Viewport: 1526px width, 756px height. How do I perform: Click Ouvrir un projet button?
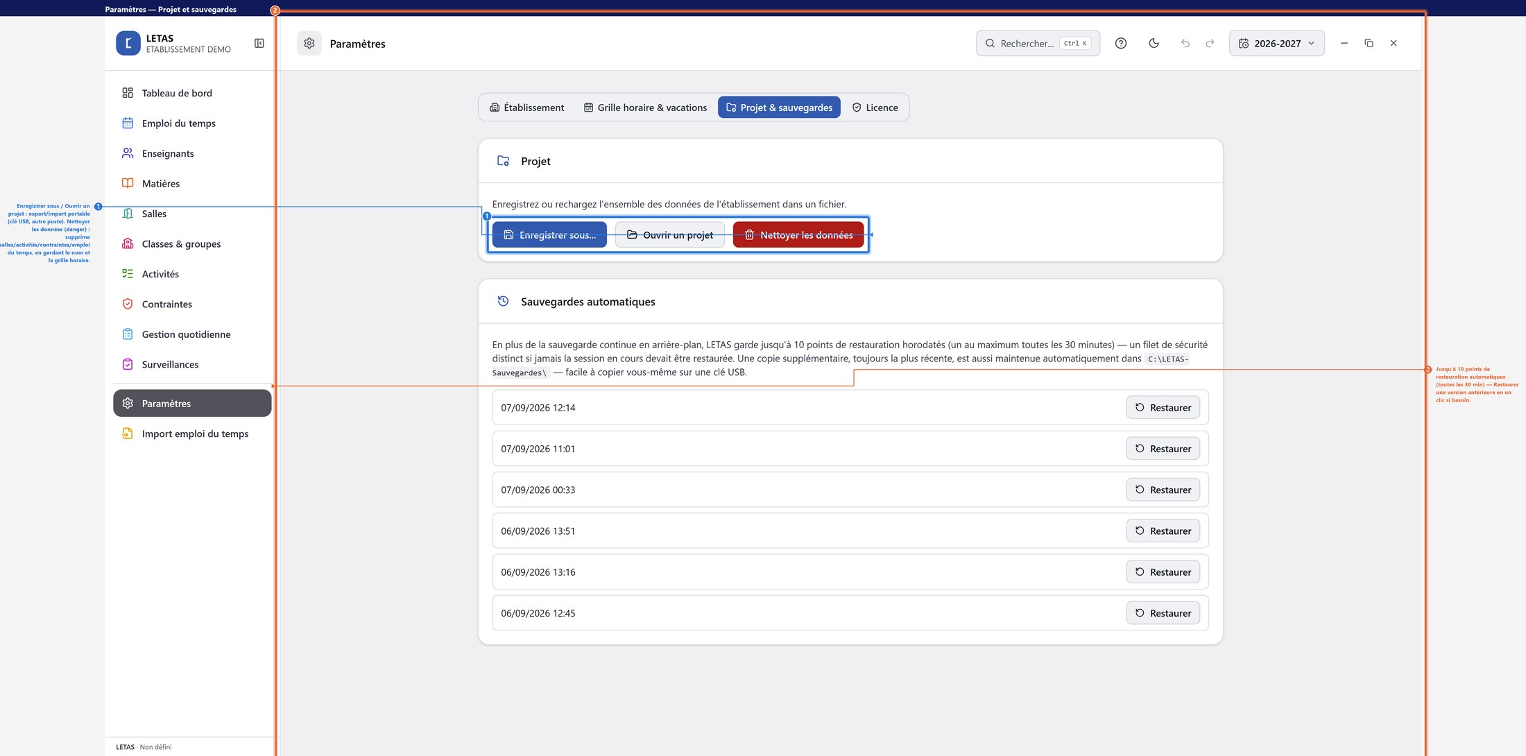click(x=670, y=235)
